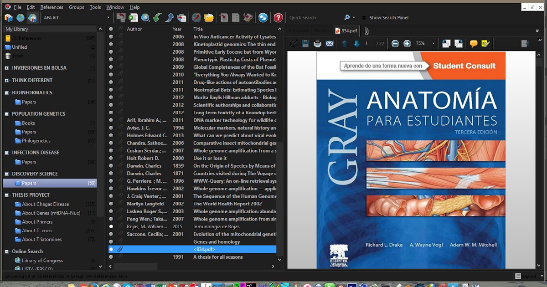Screen dimensions: 547x287
Task: Collapse the BIOINFORMATICS group set
Action: click(7, 92)
